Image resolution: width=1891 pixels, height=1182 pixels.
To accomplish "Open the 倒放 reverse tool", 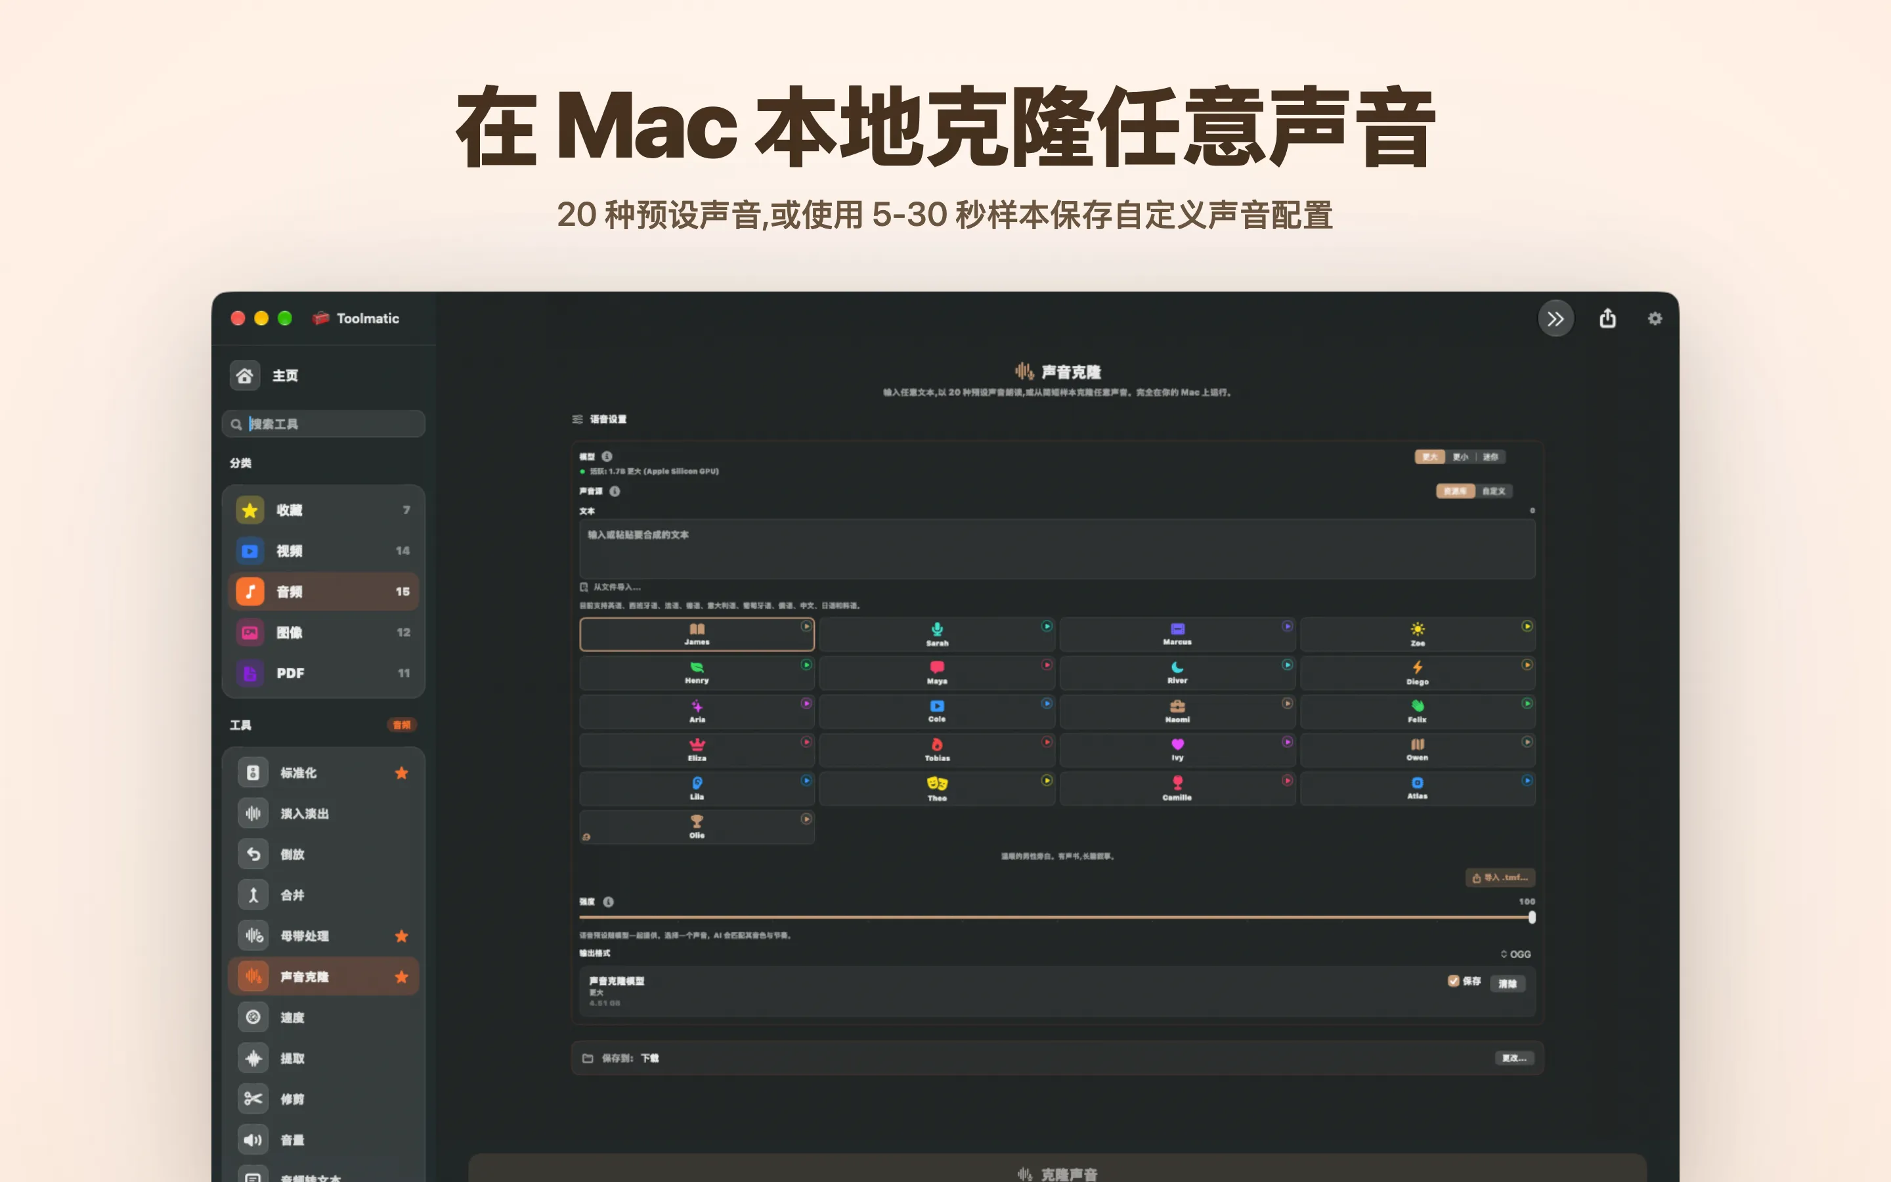I will pyautogui.click(x=324, y=854).
